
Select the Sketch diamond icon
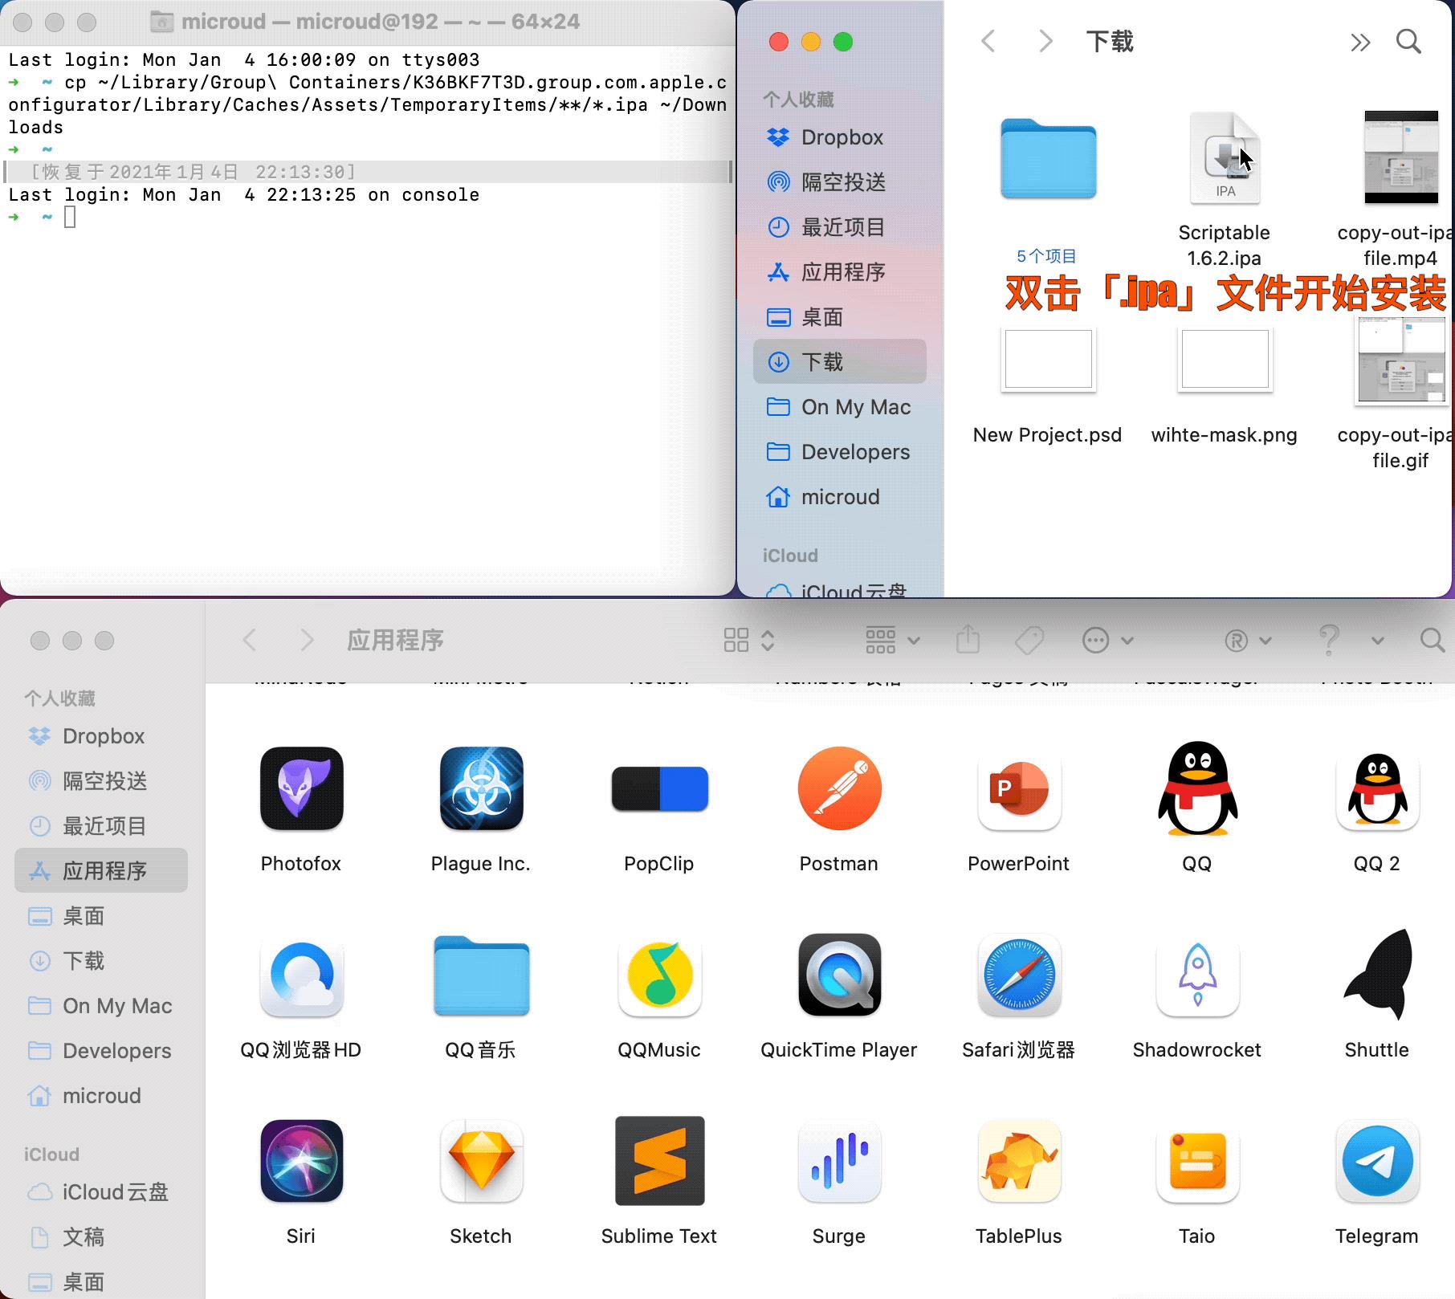coord(480,1161)
